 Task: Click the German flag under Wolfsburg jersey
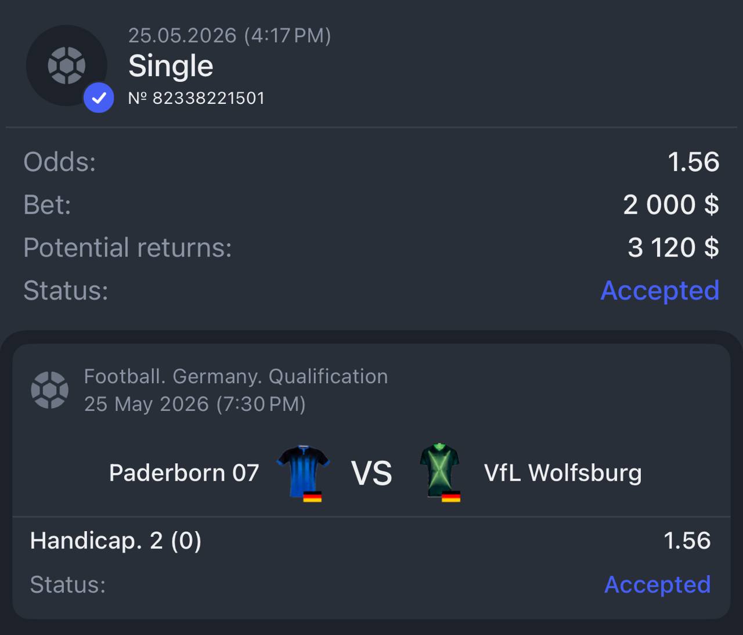(451, 496)
